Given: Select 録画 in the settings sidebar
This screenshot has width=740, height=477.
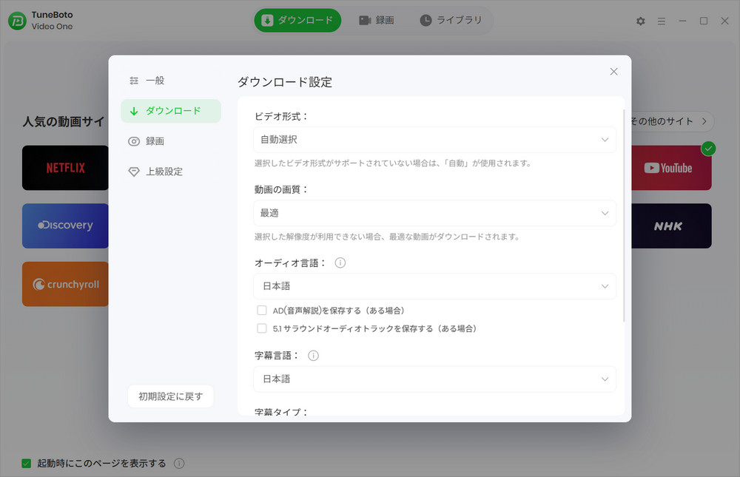Looking at the screenshot, I should (170, 141).
